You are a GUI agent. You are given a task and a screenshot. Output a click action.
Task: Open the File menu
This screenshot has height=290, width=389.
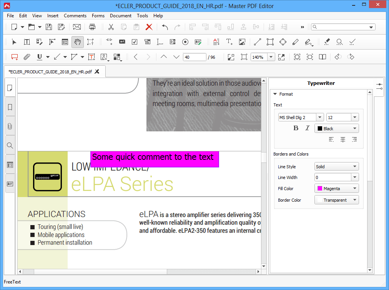tap(10, 16)
